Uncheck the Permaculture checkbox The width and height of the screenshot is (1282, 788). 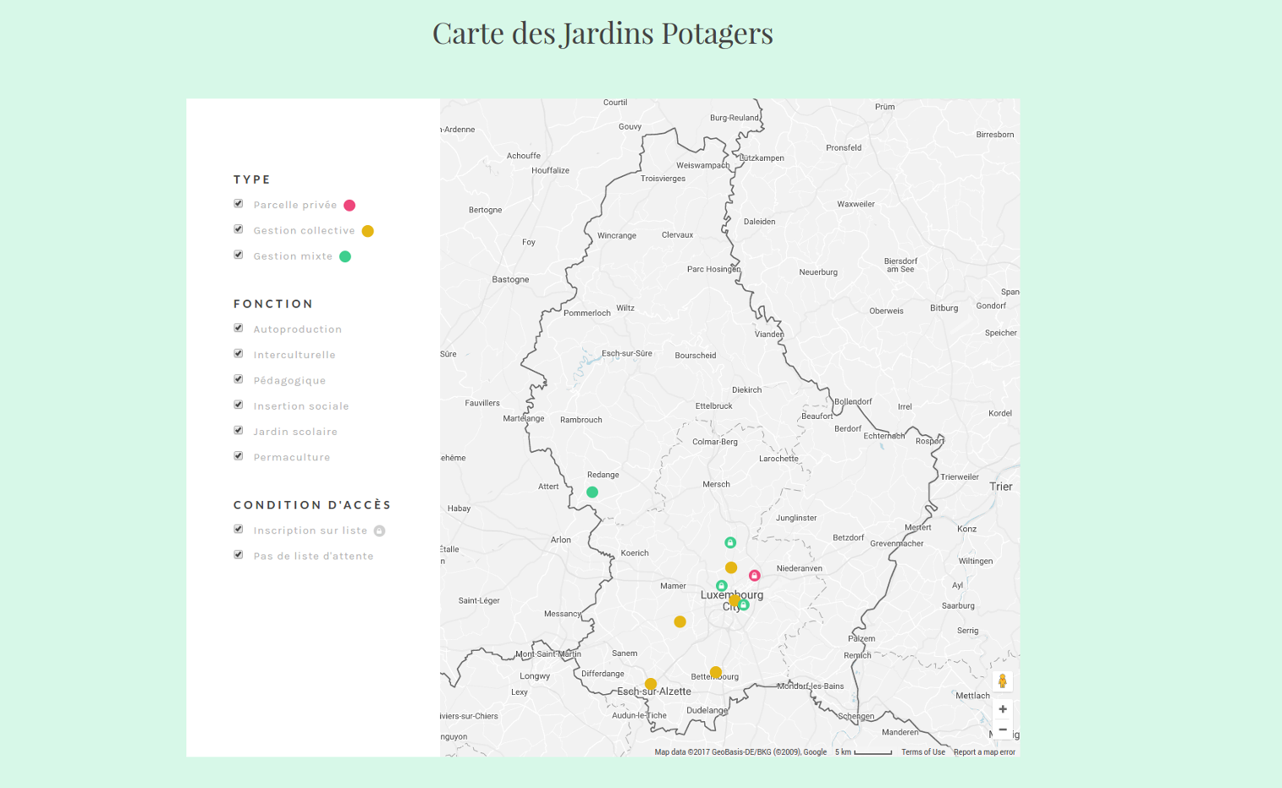239,456
